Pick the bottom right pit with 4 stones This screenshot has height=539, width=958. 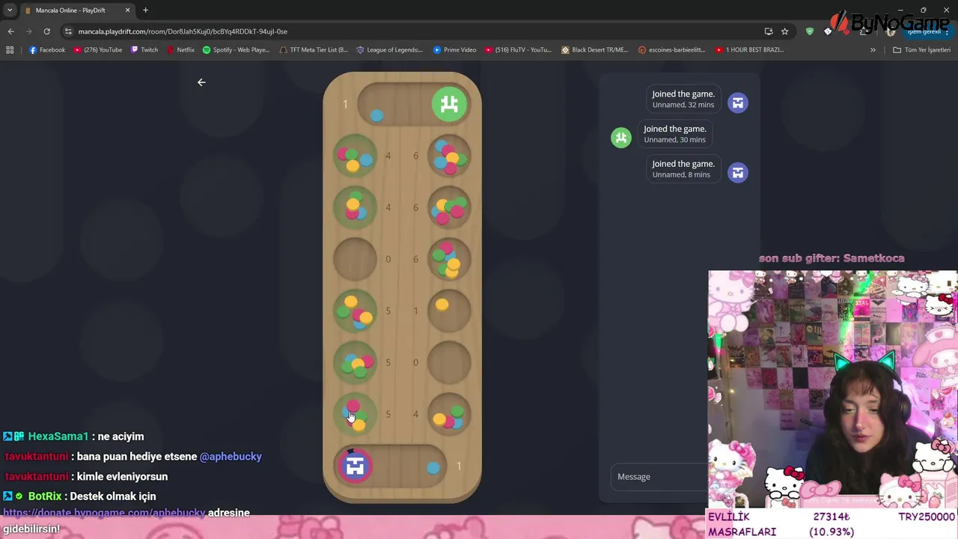pyautogui.click(x=449, y=414)
